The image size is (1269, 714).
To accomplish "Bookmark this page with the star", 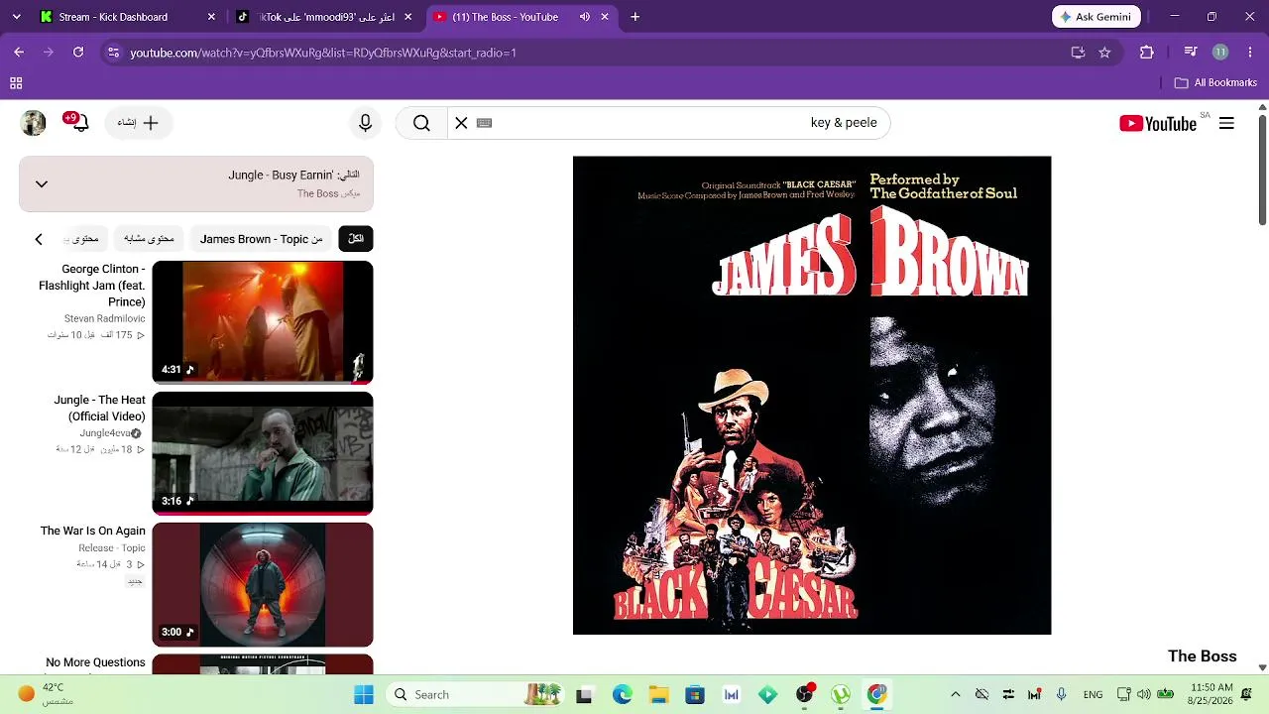I will coord(1104,53).
